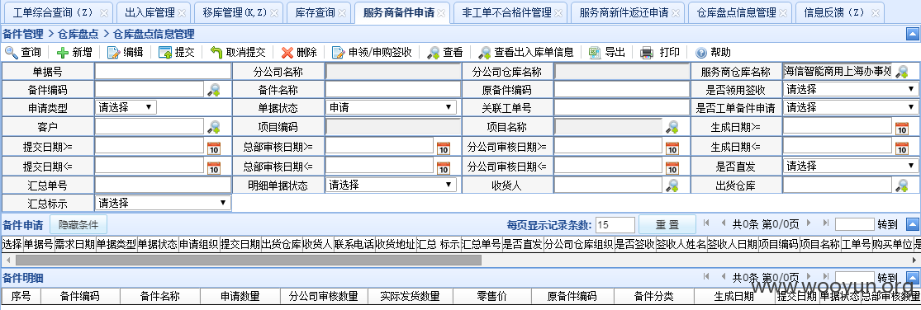Open the 汇总标示 dropdown
Image resolution: width=921 pixels, height=310 pixels.
coord(163,204)
